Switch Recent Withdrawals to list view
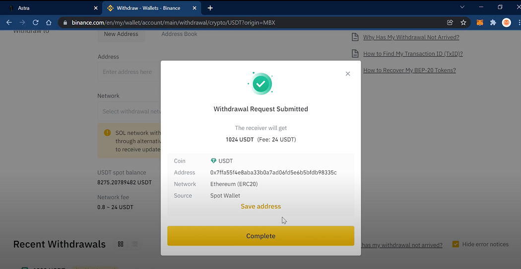Viewport: 521px width, 269px height. point(134,244)
